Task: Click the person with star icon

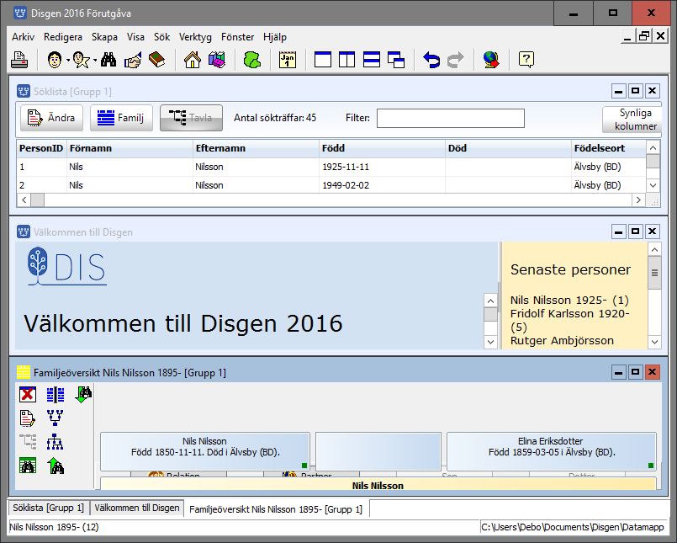Action: coord(82,60)
